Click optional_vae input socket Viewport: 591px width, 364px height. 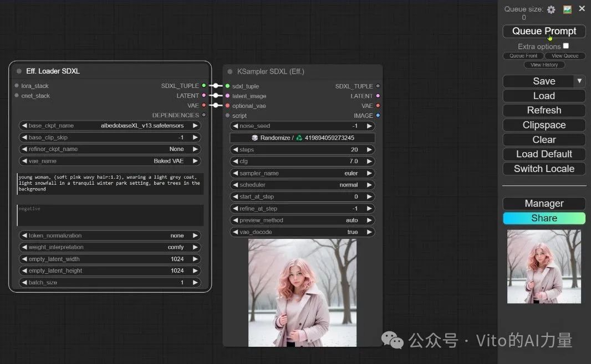coord(228,106)
